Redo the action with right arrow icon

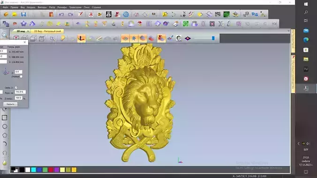click(70, 15)
